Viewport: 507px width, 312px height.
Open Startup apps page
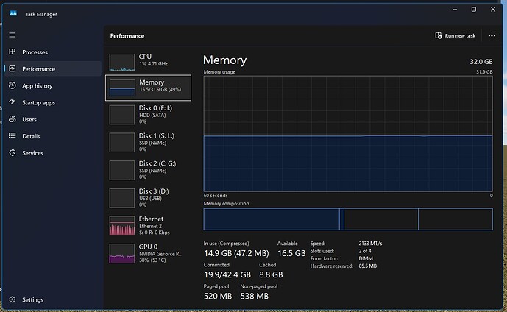tap(53, 102)
